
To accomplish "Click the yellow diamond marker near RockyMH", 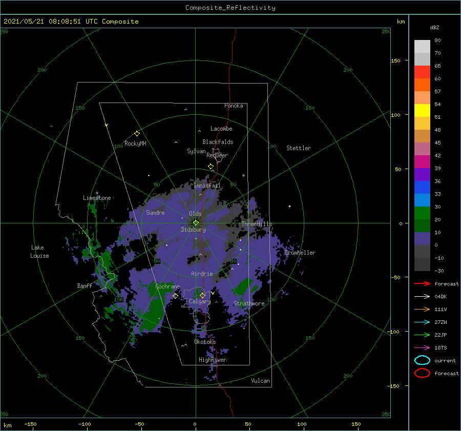I will 137,134.
